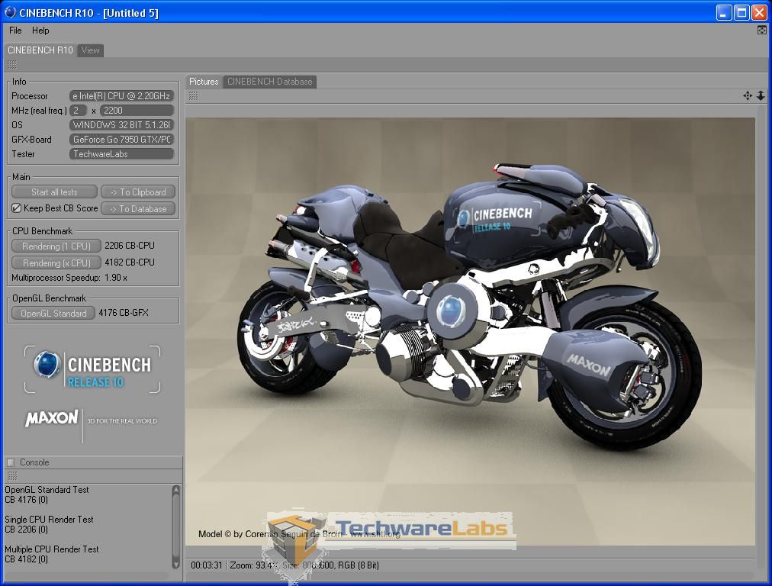This screenshot has width=772, height=586.
Task: Click the 2206 CB-CPU score
Action: (x=130, y=245)
